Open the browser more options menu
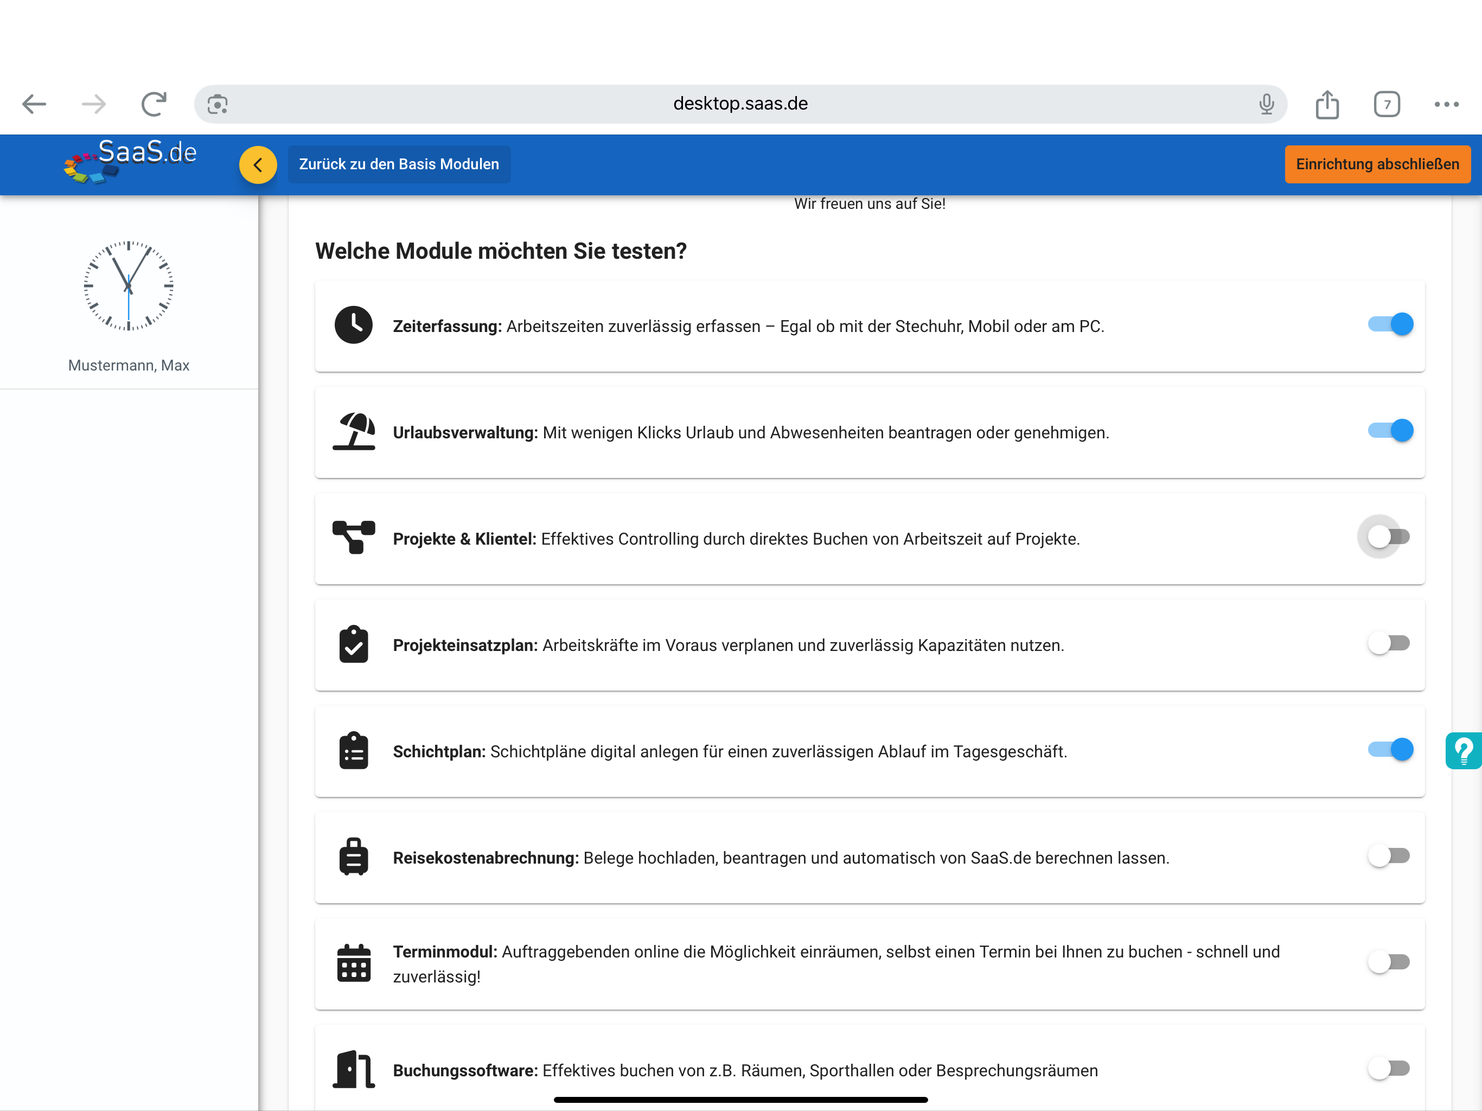Screen dimensions: 1482x1111 1447,104
